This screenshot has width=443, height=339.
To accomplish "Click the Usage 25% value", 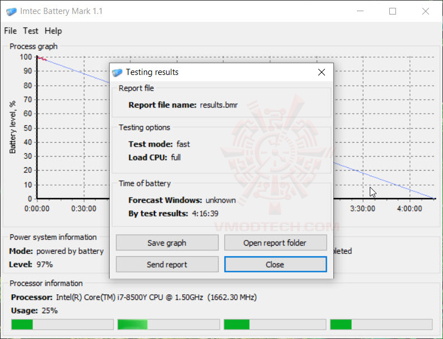I will [50, 311].
